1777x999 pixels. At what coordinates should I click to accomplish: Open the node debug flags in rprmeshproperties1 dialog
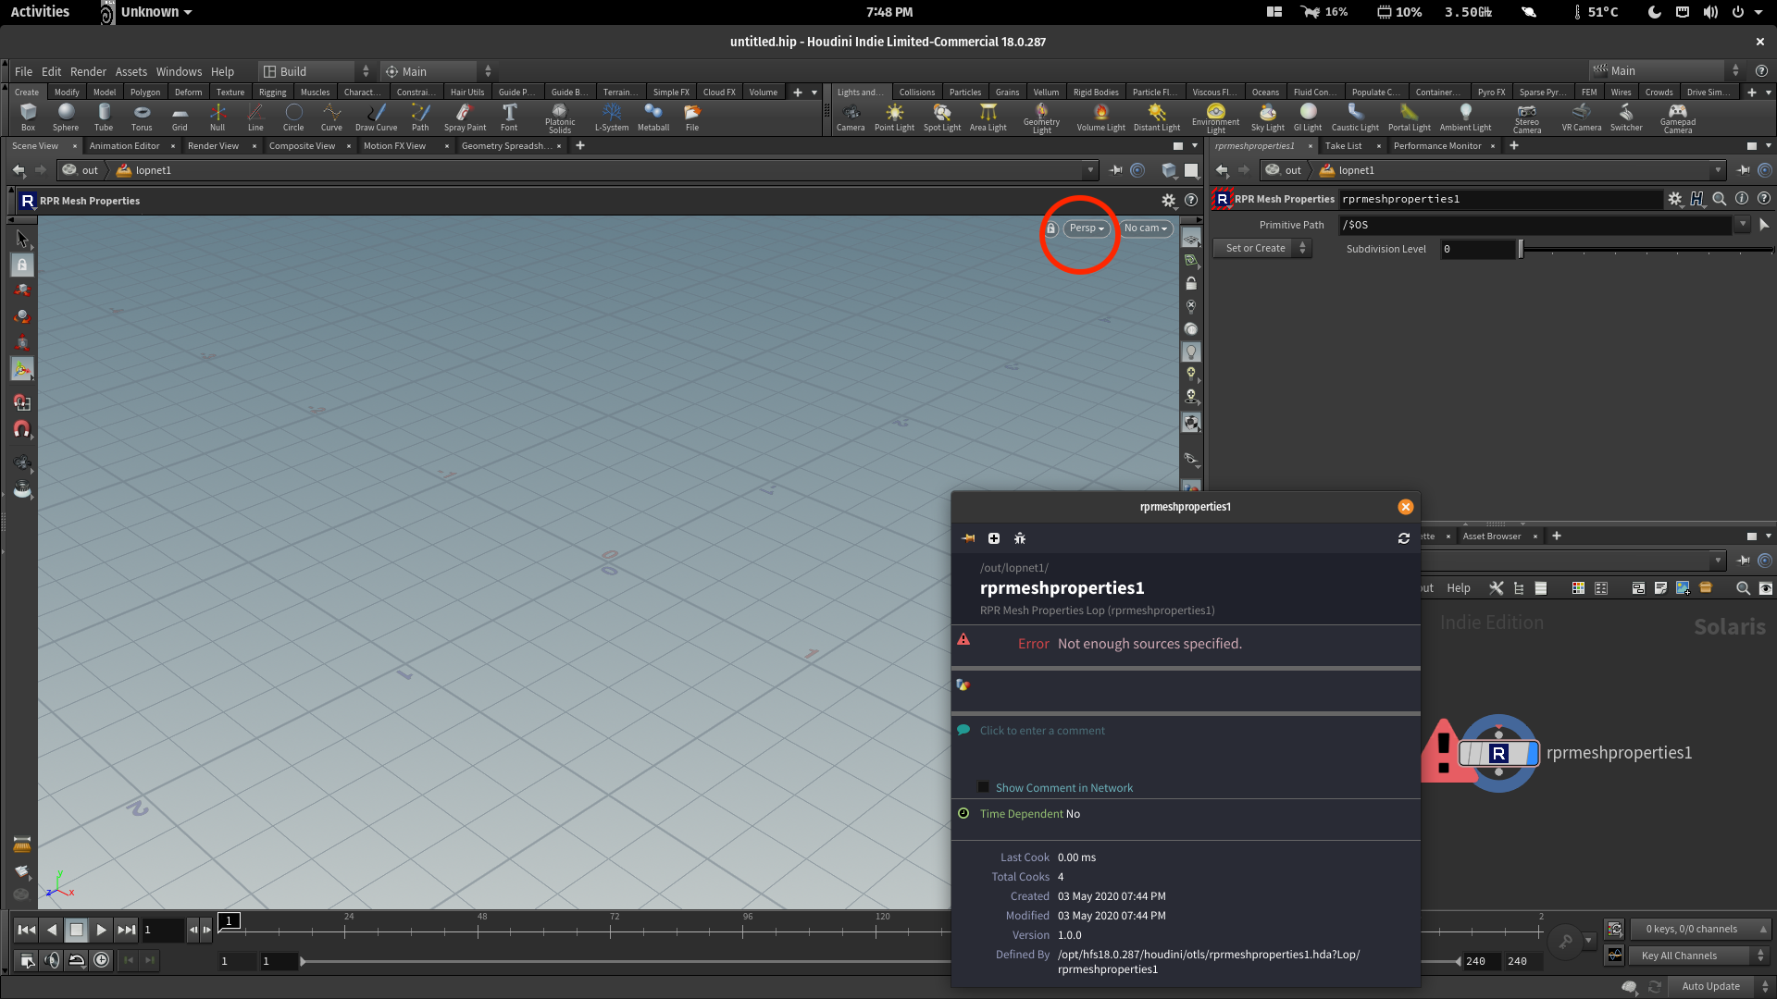point(1021,537)
